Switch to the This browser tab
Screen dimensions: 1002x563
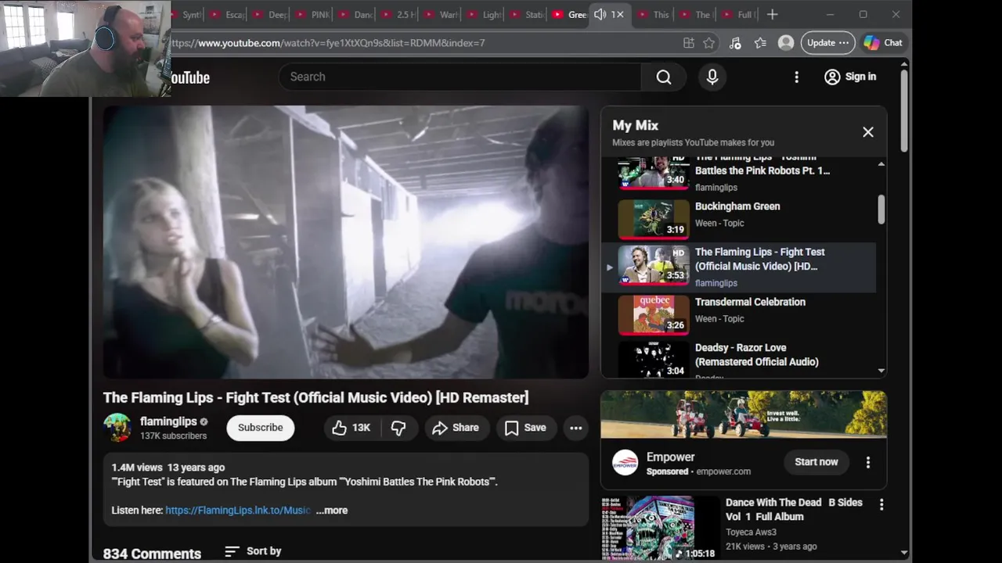tap(654, 15)
